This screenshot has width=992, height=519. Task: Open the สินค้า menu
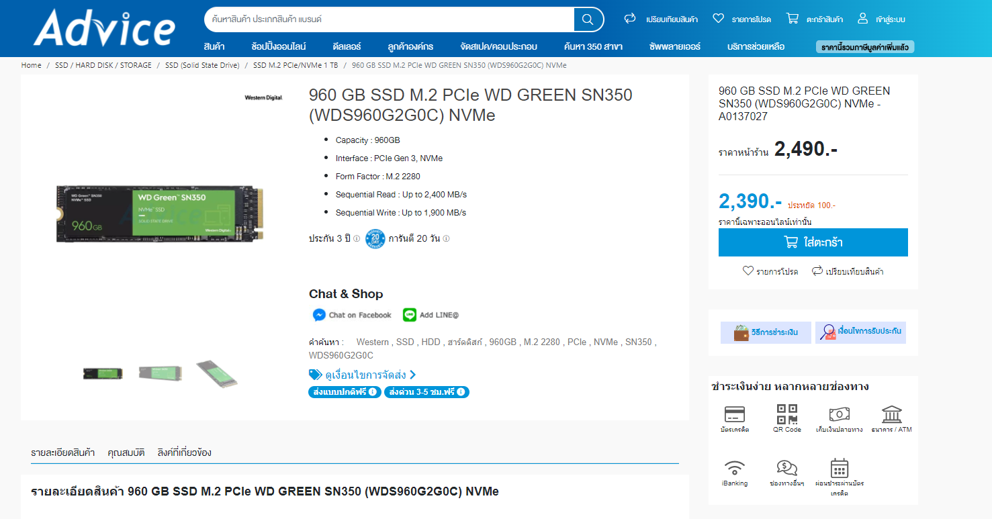(x=214, y=46)
